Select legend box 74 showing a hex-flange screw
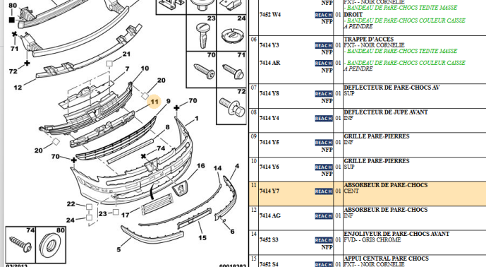 point(20,245)
